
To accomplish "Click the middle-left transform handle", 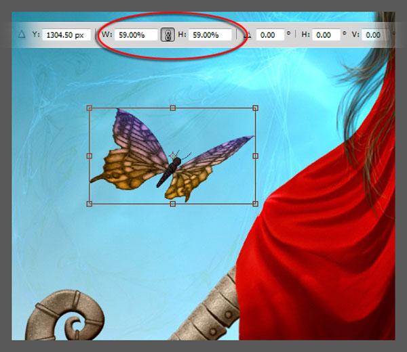I will pos(90,156).
